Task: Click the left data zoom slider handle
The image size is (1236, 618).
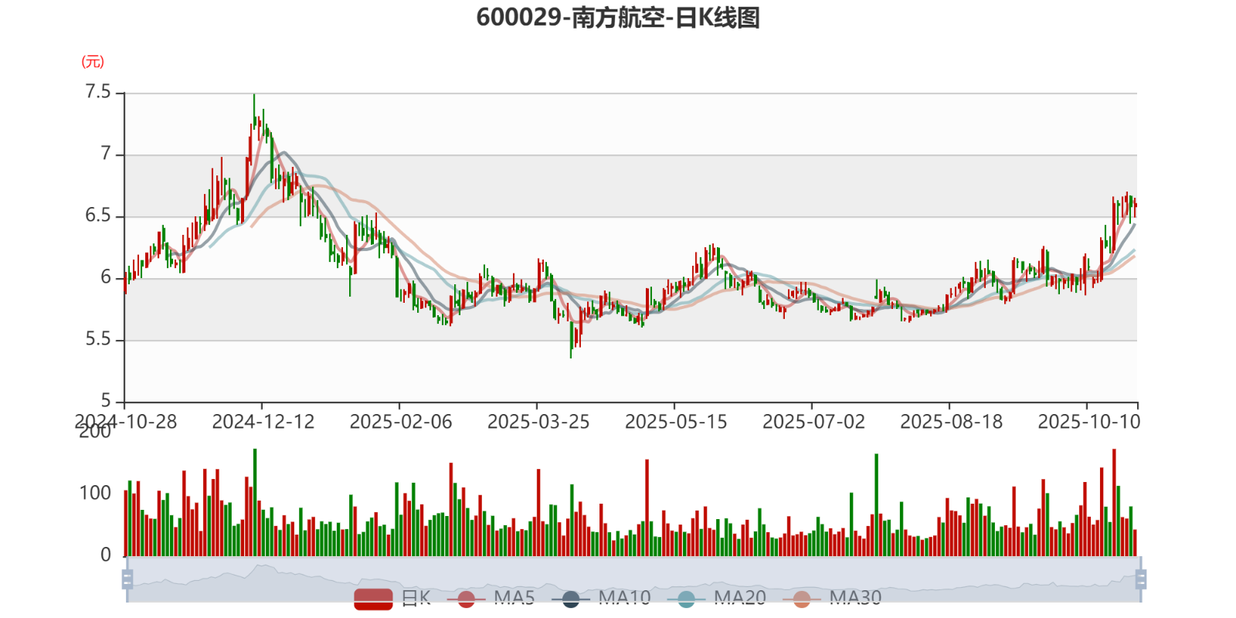Action: (x=127, y=579)
